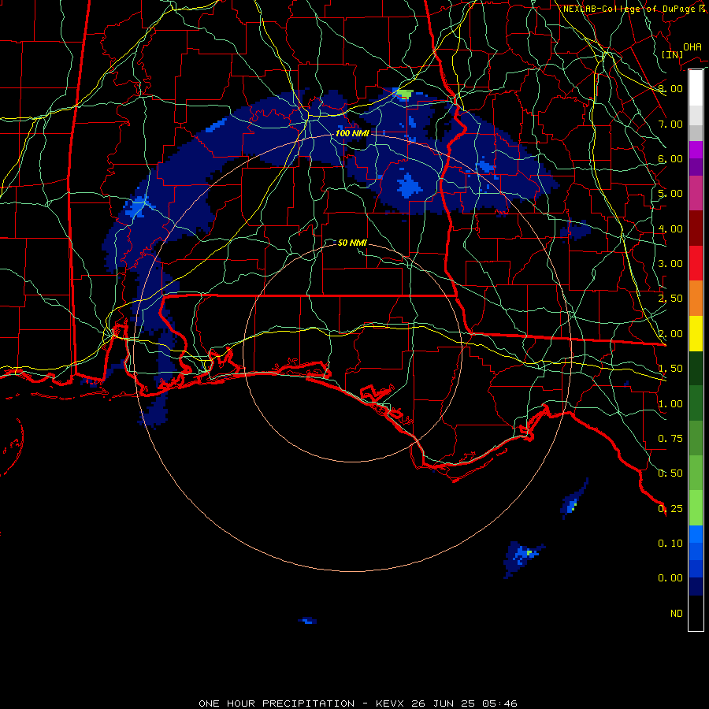This screenshot has height=709, width=709.
Task: Pick the yellow legend swatch
Action: (x=696, y=333)
